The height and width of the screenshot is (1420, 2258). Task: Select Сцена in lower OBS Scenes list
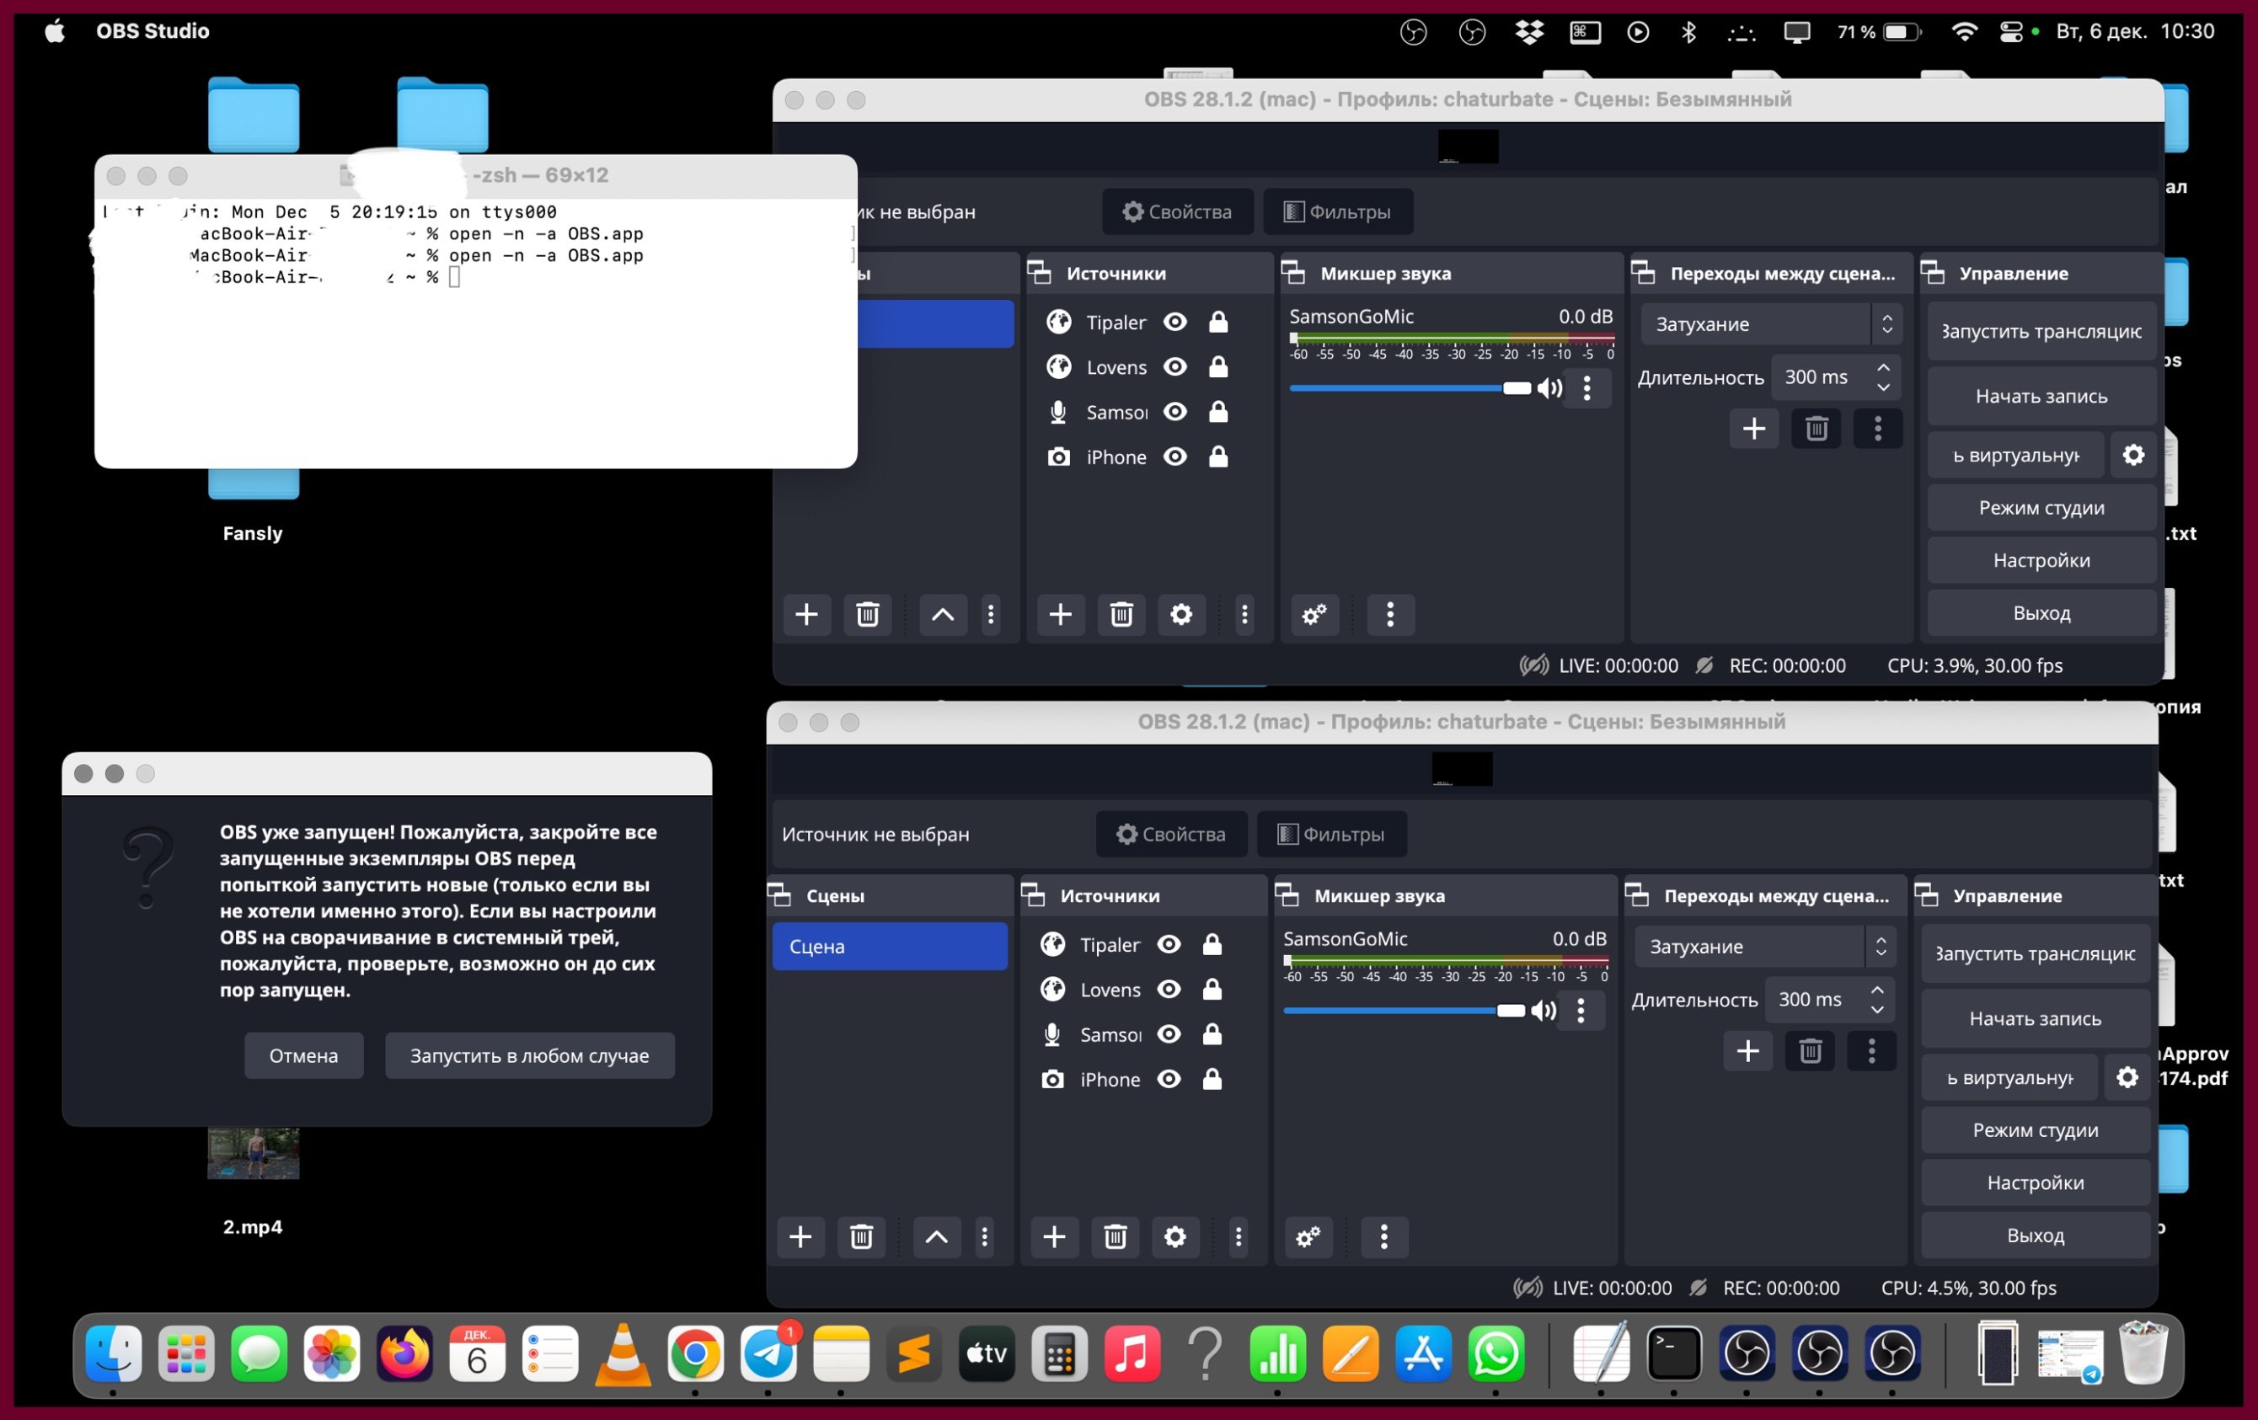click(x=890, y=946)
